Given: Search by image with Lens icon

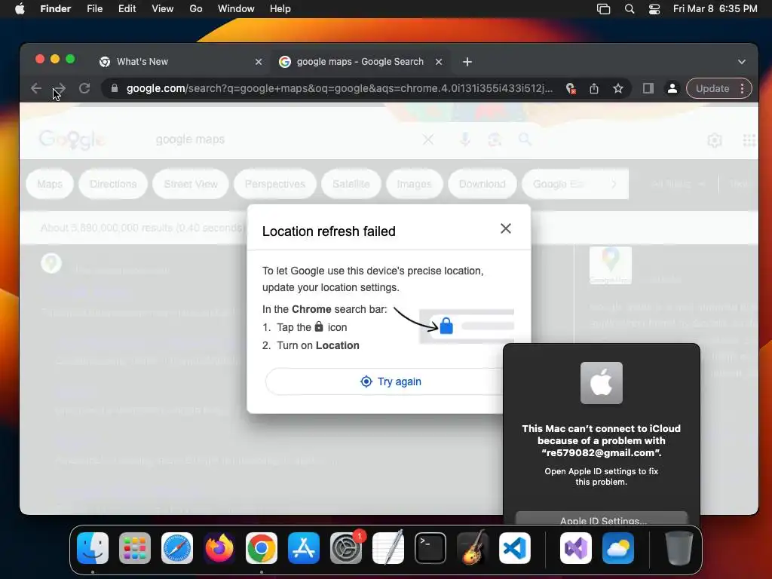Looking at the screenshot, I should 495,139.
